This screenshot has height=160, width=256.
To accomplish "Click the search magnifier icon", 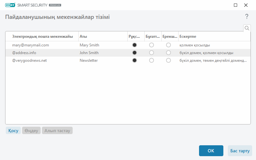I will pos(247,28).
